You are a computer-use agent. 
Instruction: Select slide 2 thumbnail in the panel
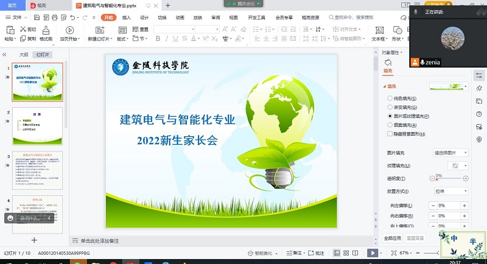click(x=37, y=126)
